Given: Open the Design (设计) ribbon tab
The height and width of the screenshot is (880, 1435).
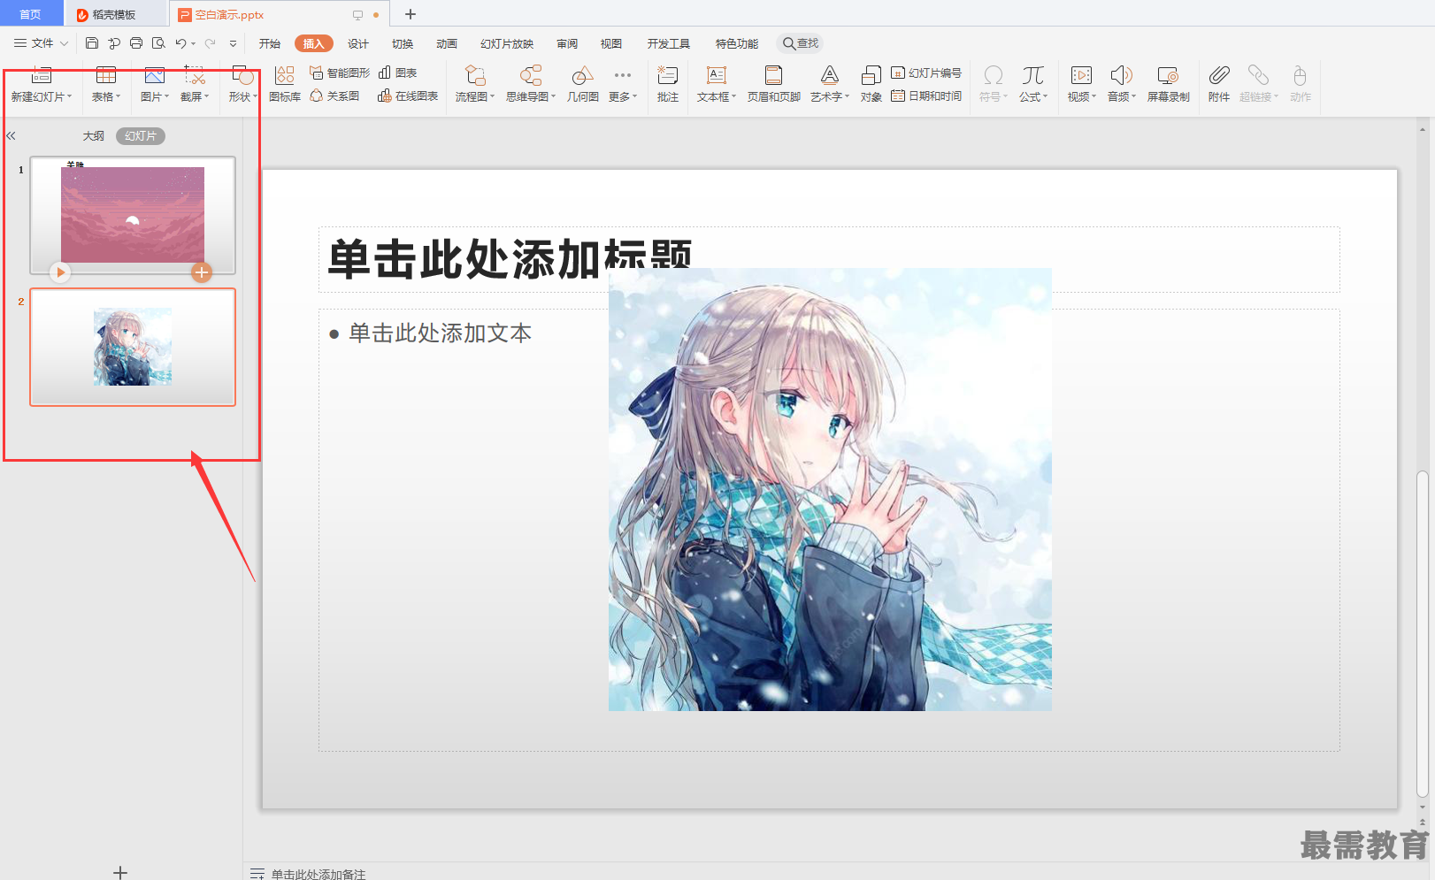Looking at the screenshot, I should pos(358,43).
